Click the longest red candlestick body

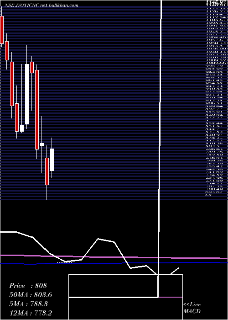click(37, 110)
